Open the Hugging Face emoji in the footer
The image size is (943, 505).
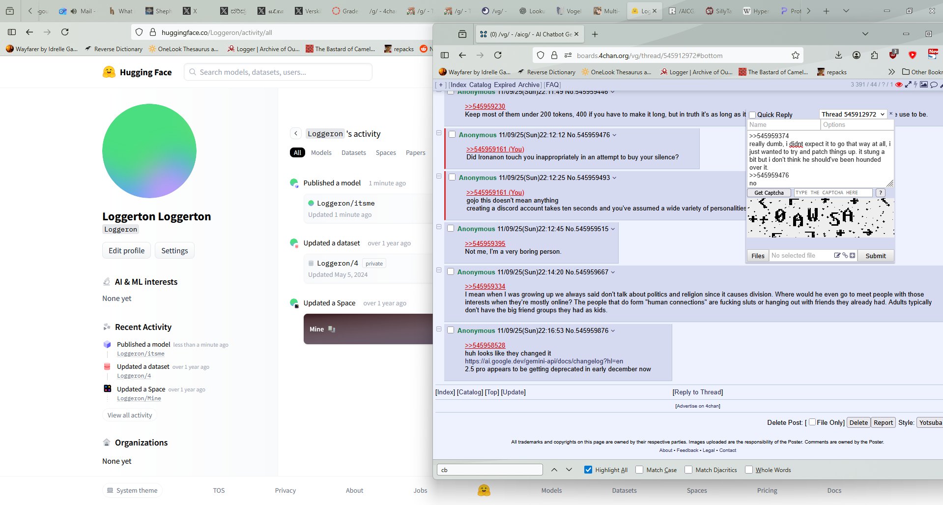pyautogui.click(x=484, y=490)
